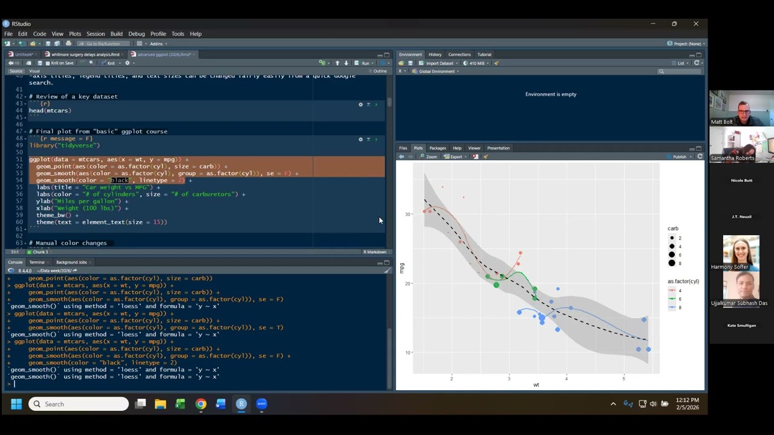Click the find/replace magnifier icon in the editor

click(x=91, y=63)
